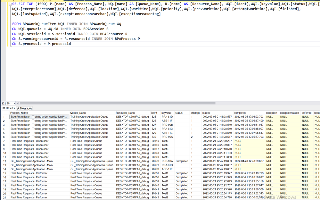Select the Process_Name column header
The image size is (320, 200).
coord(19,113)
